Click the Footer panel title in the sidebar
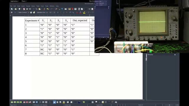 click(151, 55)
